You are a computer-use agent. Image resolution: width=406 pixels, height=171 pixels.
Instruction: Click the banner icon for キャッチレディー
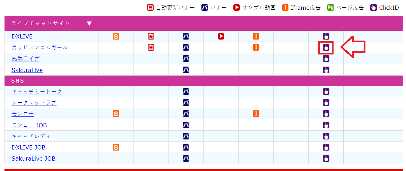click(x=186, y=136)
